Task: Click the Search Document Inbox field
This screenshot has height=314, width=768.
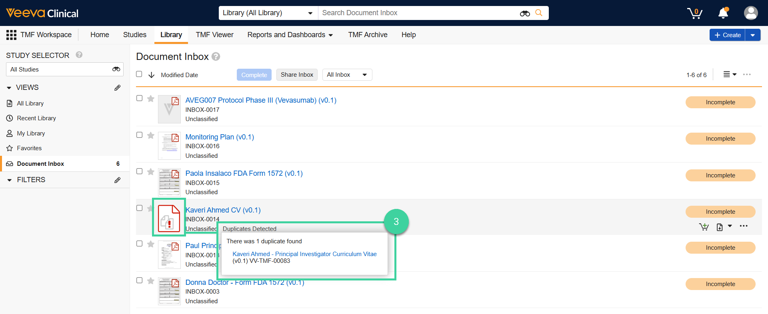Action: click(418, 13)
